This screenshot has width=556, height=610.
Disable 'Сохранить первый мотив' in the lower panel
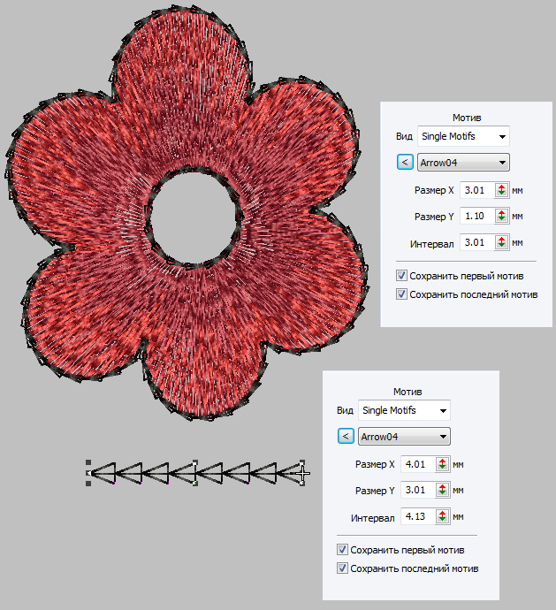coord(343,550)
